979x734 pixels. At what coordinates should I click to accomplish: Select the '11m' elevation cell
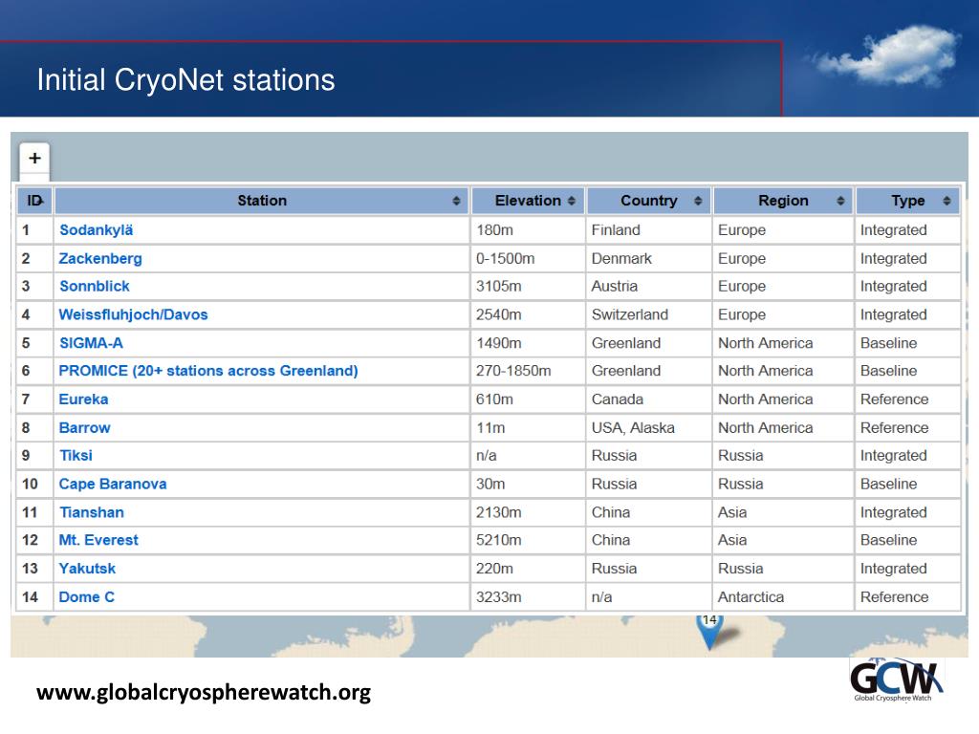[x=527, y=427]
